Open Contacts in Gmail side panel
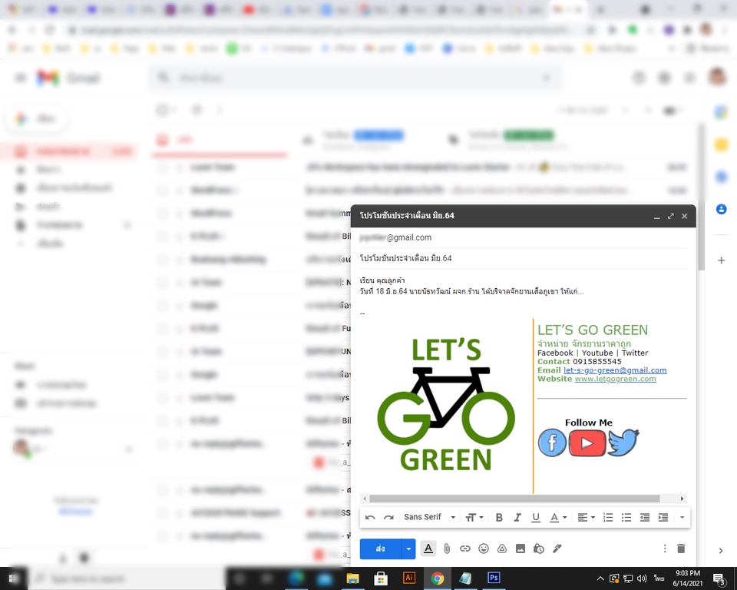Viewport: 737px width, 590px height. point(721,209)
